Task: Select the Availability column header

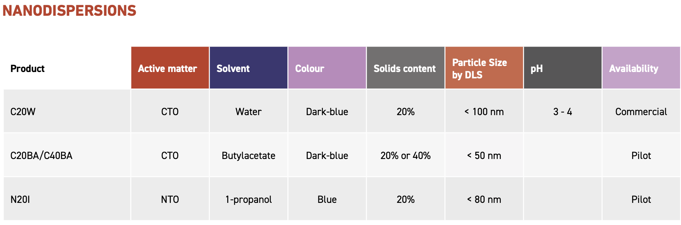Action: pos(641,68)
